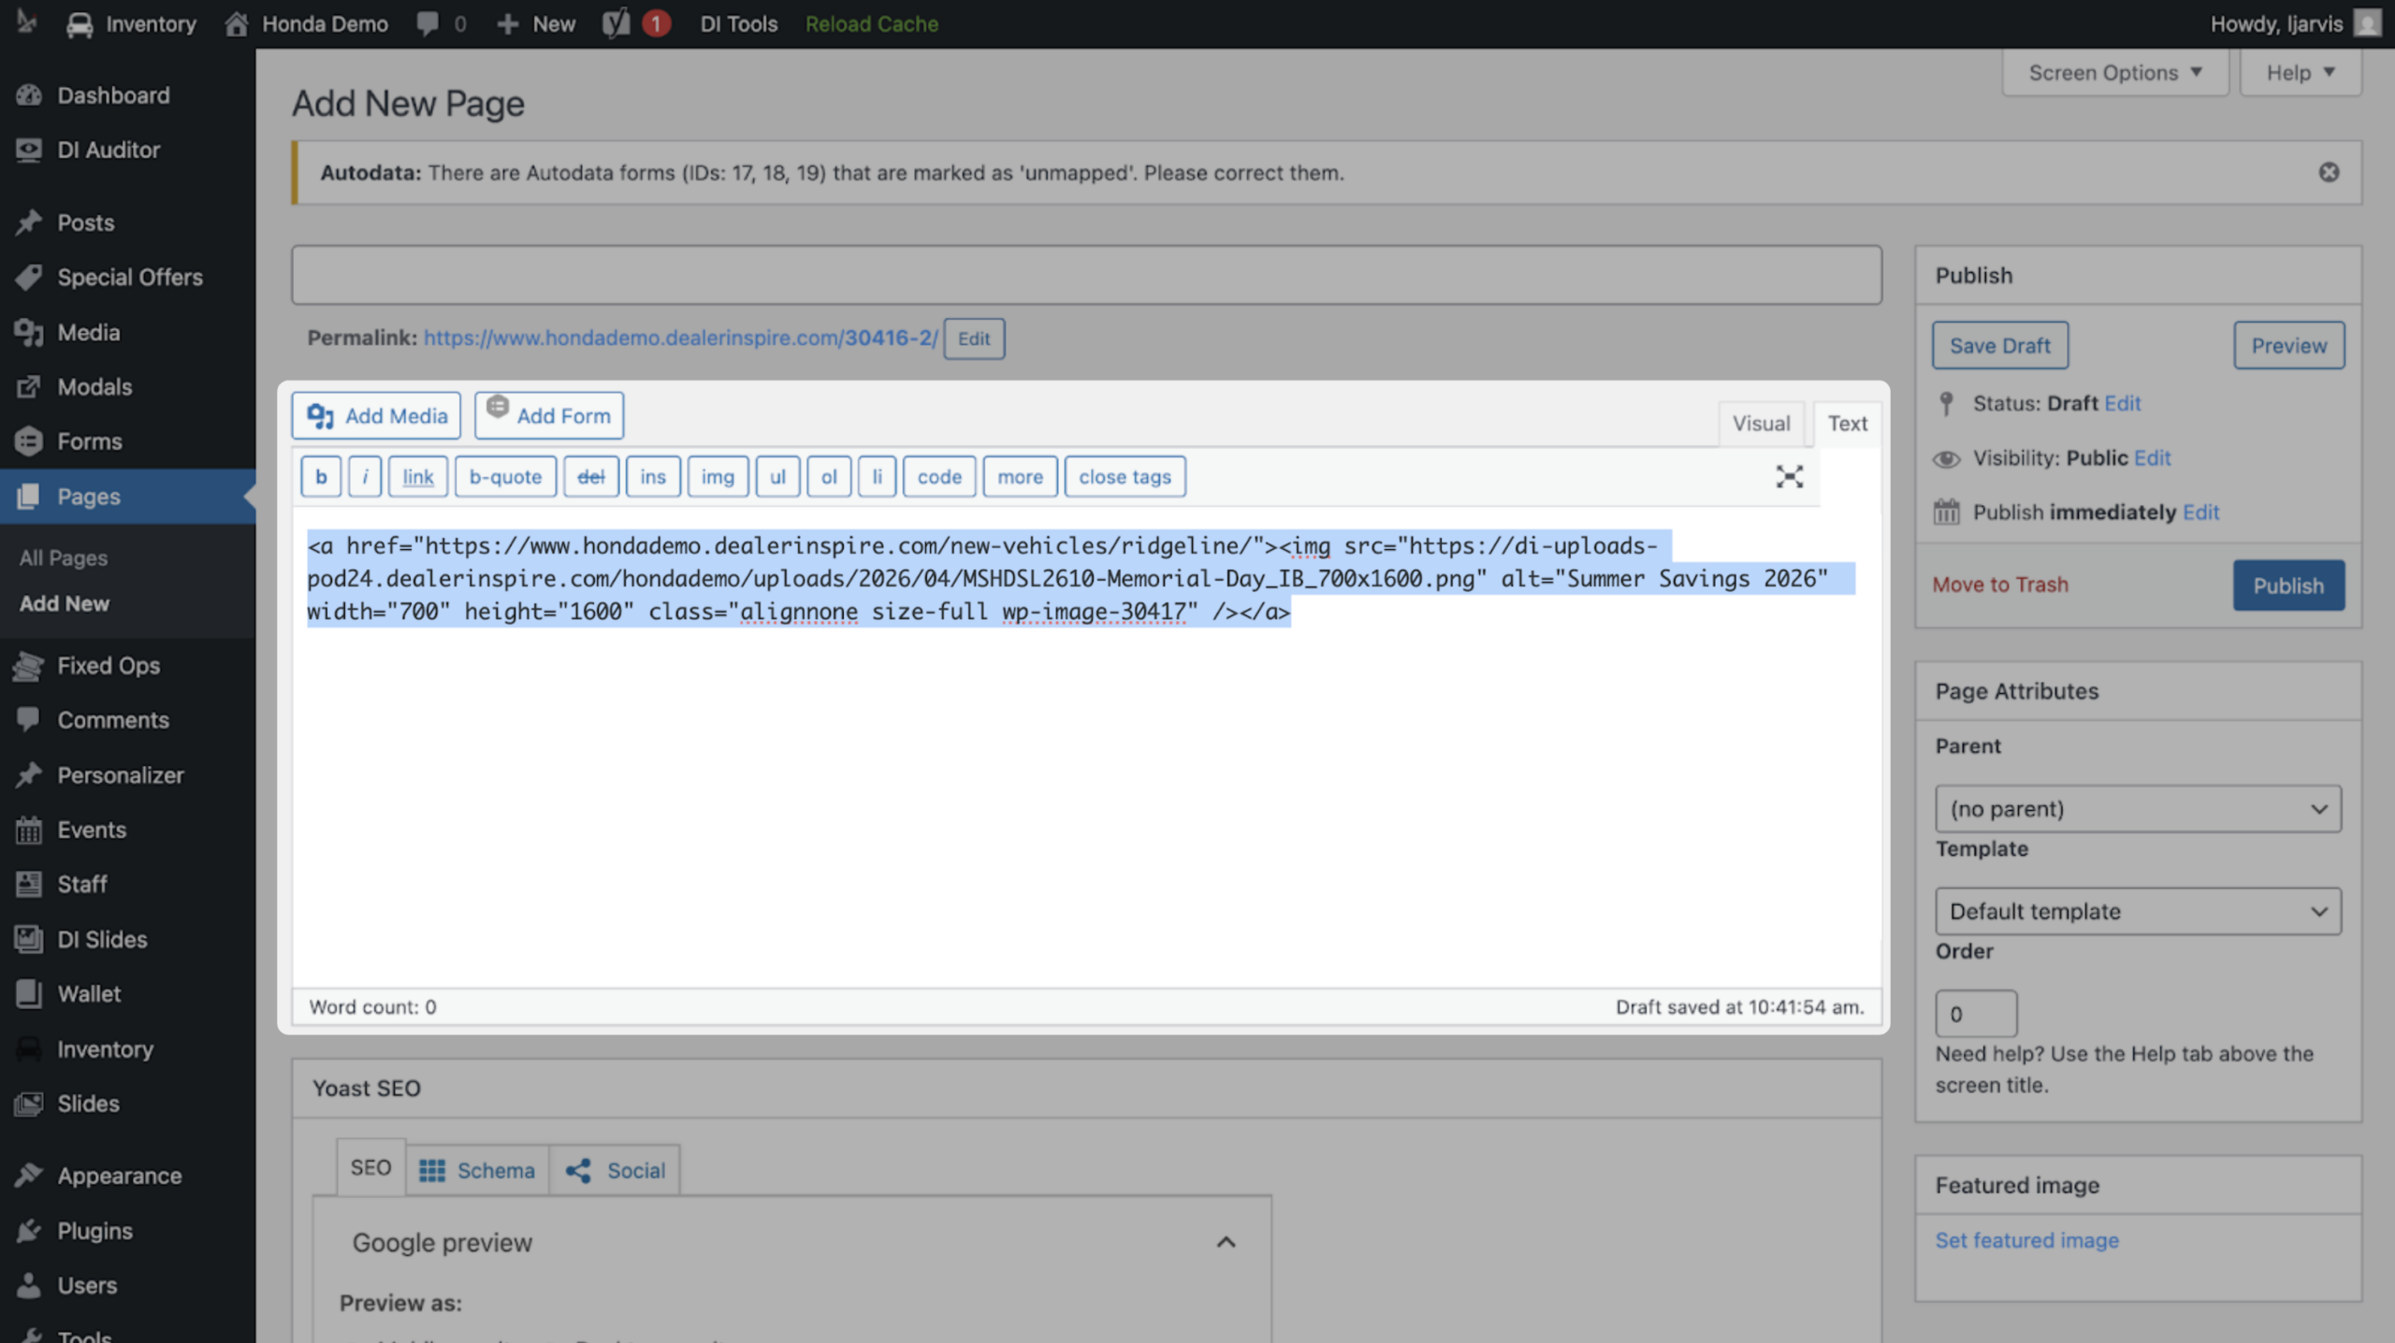
Task: Click Move to Trash link
Action: (x=2000, y=585)
